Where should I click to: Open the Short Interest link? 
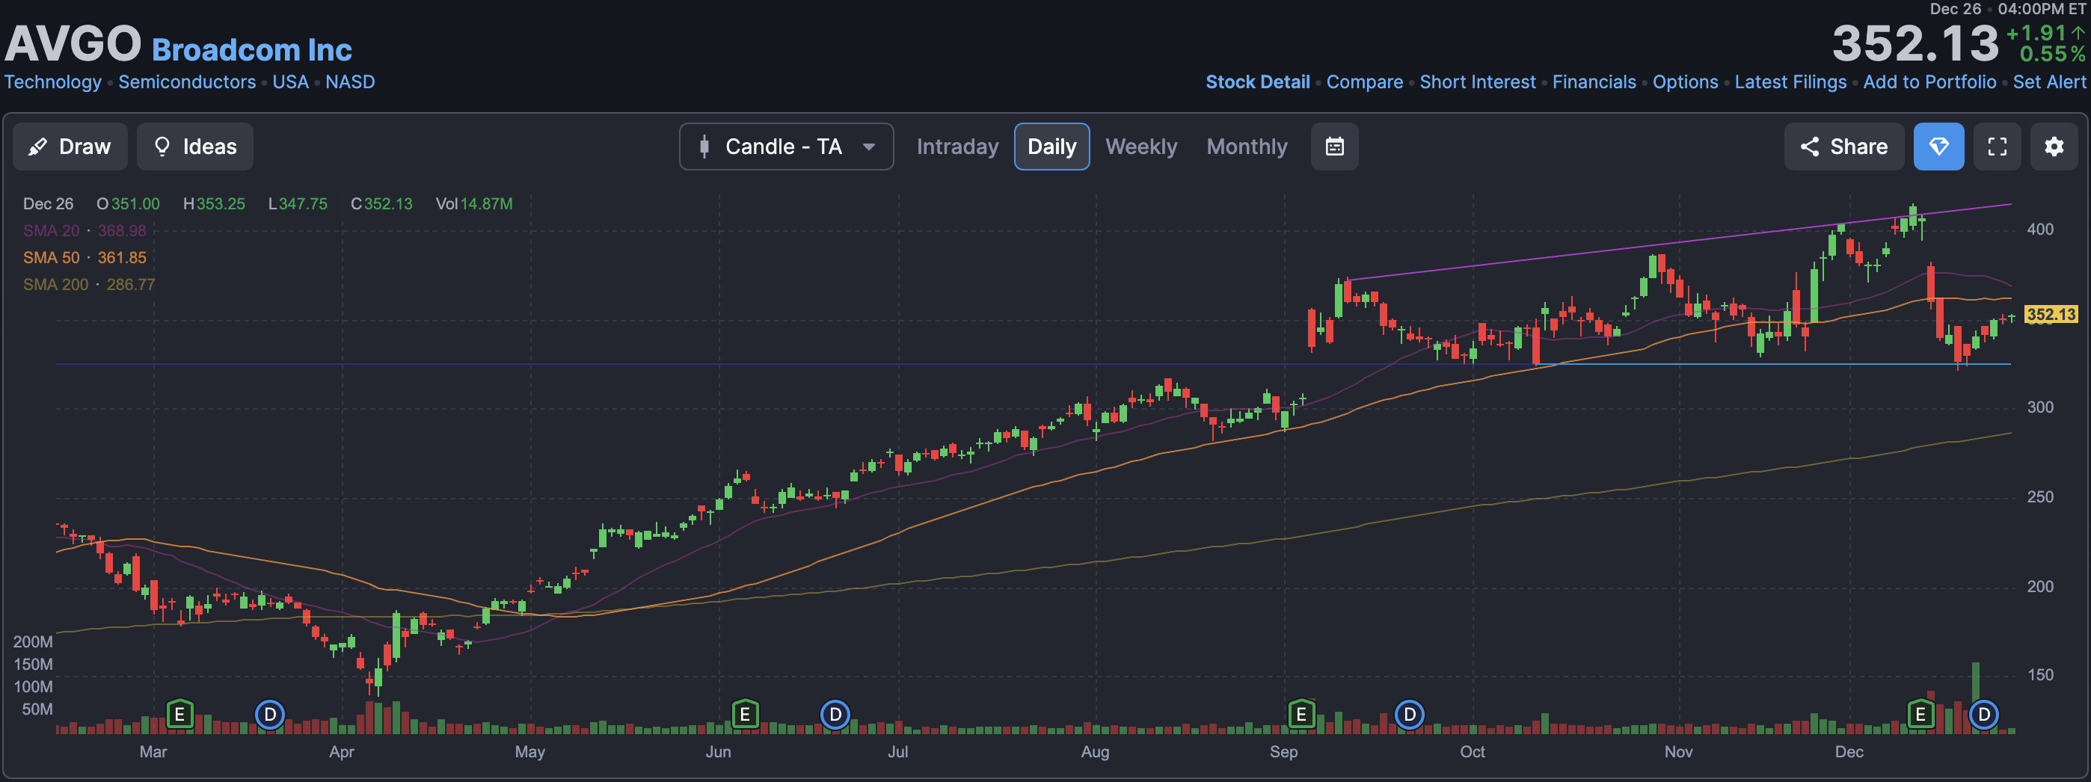(1477, 82)
